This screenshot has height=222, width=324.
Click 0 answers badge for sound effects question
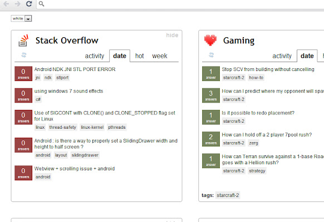(23, 95)
